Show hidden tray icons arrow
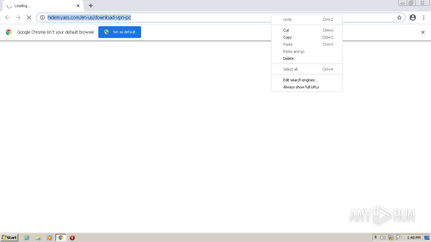Image resolution: width=431 pixels, height=242 pixels. coord(375,238)
